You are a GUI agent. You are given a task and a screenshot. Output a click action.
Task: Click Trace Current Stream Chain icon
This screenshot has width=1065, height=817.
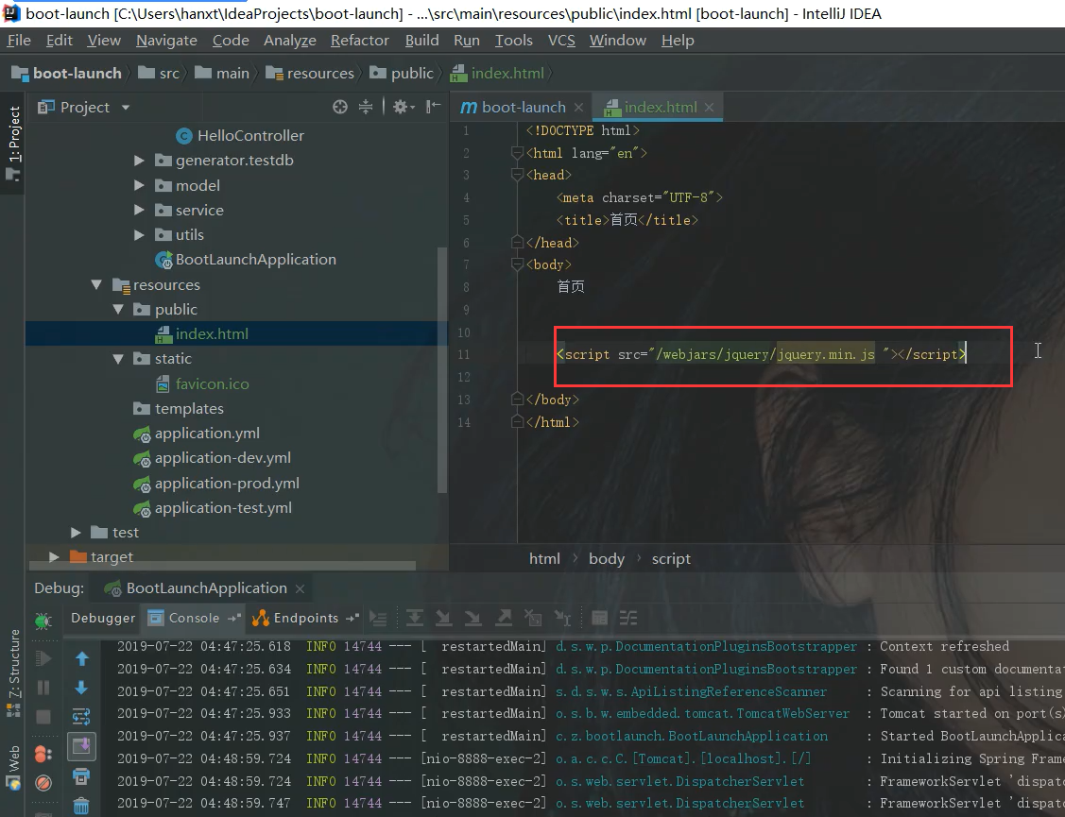[628, 618]
